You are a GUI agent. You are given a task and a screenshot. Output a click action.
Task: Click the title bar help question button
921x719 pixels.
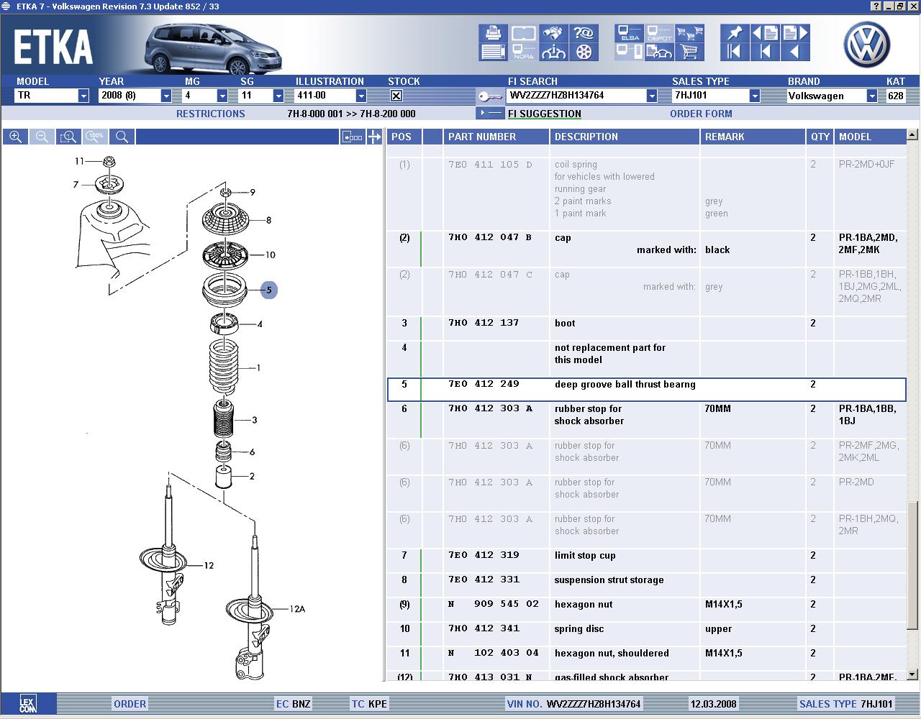(876, 6)
